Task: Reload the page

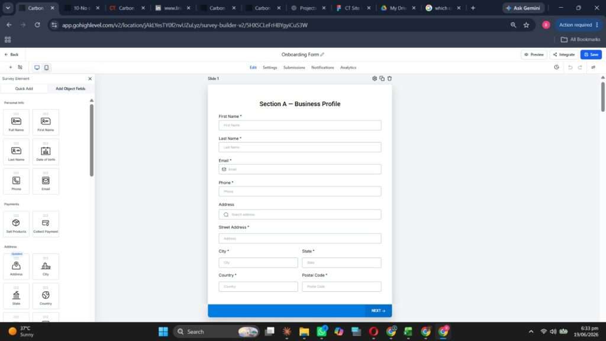Action: (37, 25)
